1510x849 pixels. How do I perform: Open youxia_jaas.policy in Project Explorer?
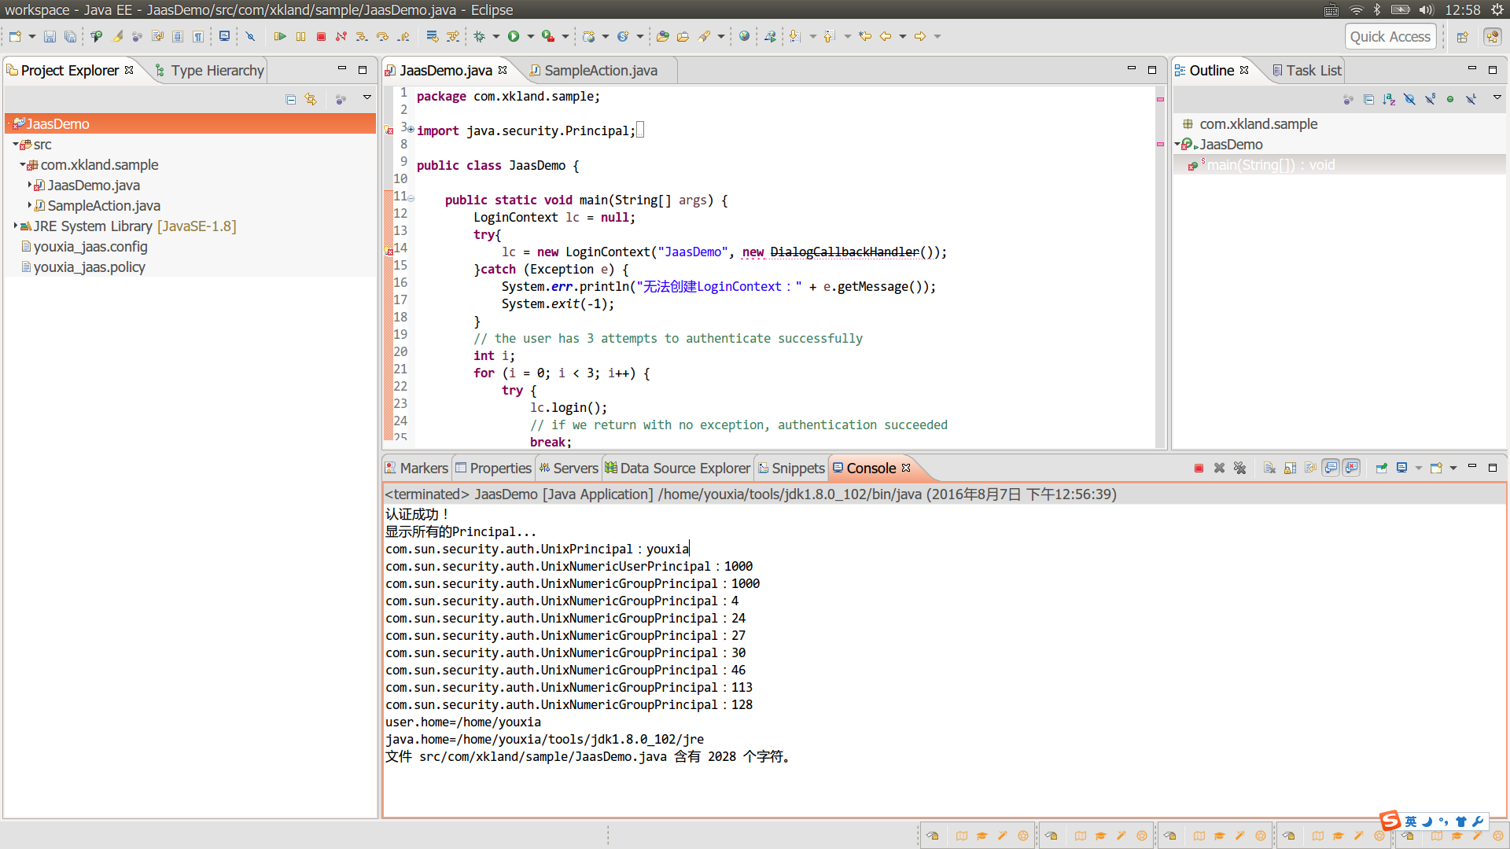89,267
